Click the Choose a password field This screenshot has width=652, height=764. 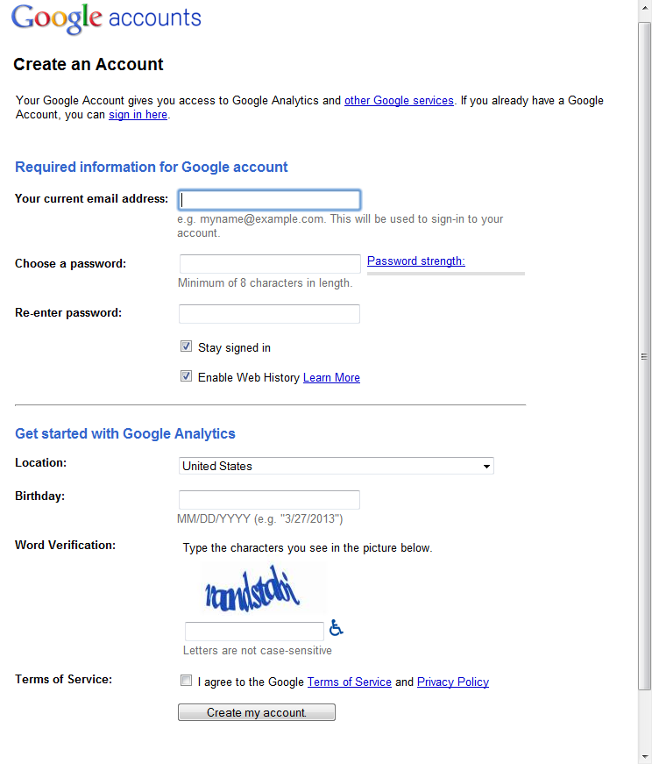click(x=270, y=264)
